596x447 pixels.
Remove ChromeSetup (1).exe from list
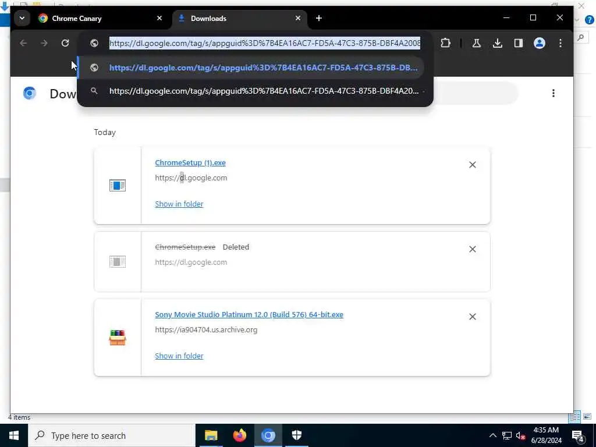pos(473,165)
